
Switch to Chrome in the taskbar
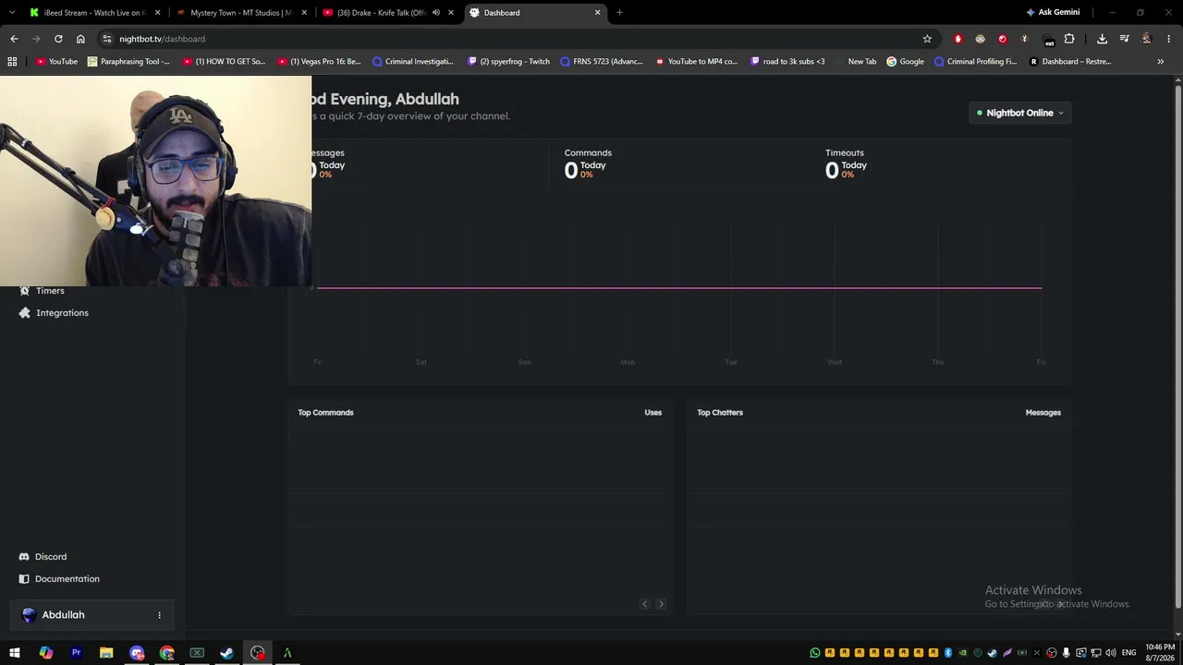click(x=166, y=653)
